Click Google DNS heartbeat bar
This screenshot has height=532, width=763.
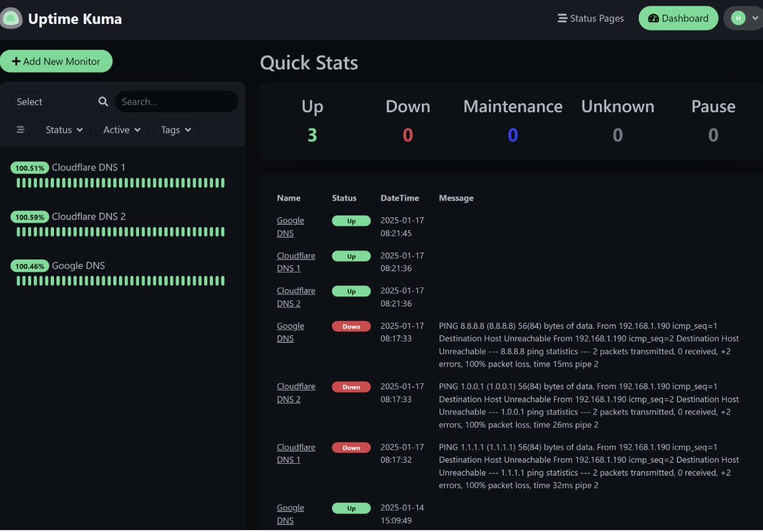click(x=121, y=281)
